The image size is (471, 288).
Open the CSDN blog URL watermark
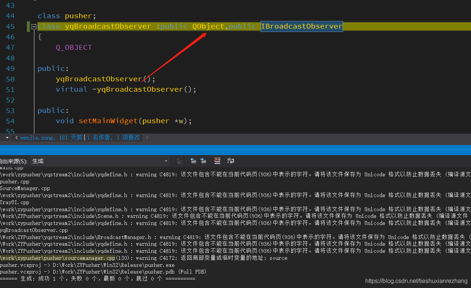(416, 281)
